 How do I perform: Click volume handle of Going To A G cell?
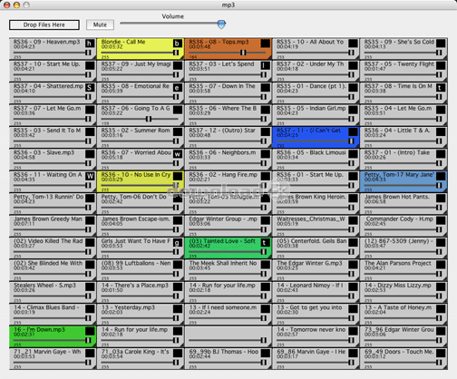pos(149,119)
